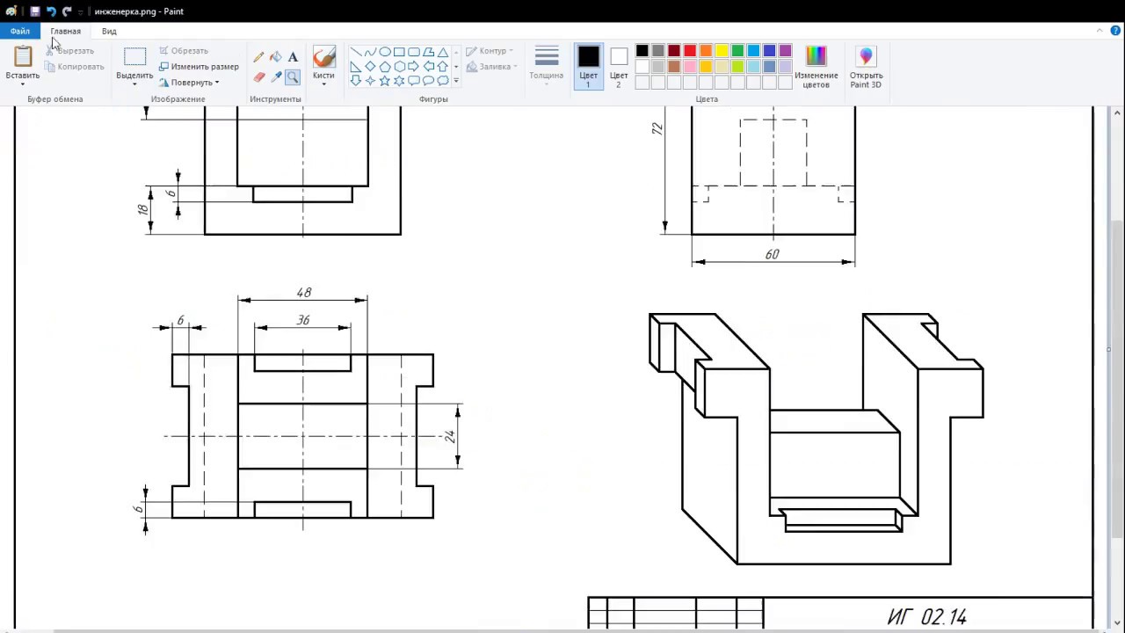
Task: Activate the Цвет 2 color selector
Action: point(619,66)
